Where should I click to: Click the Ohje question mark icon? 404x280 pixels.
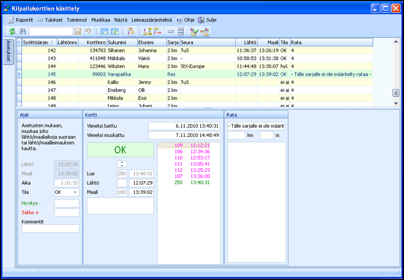pos(180,20)
